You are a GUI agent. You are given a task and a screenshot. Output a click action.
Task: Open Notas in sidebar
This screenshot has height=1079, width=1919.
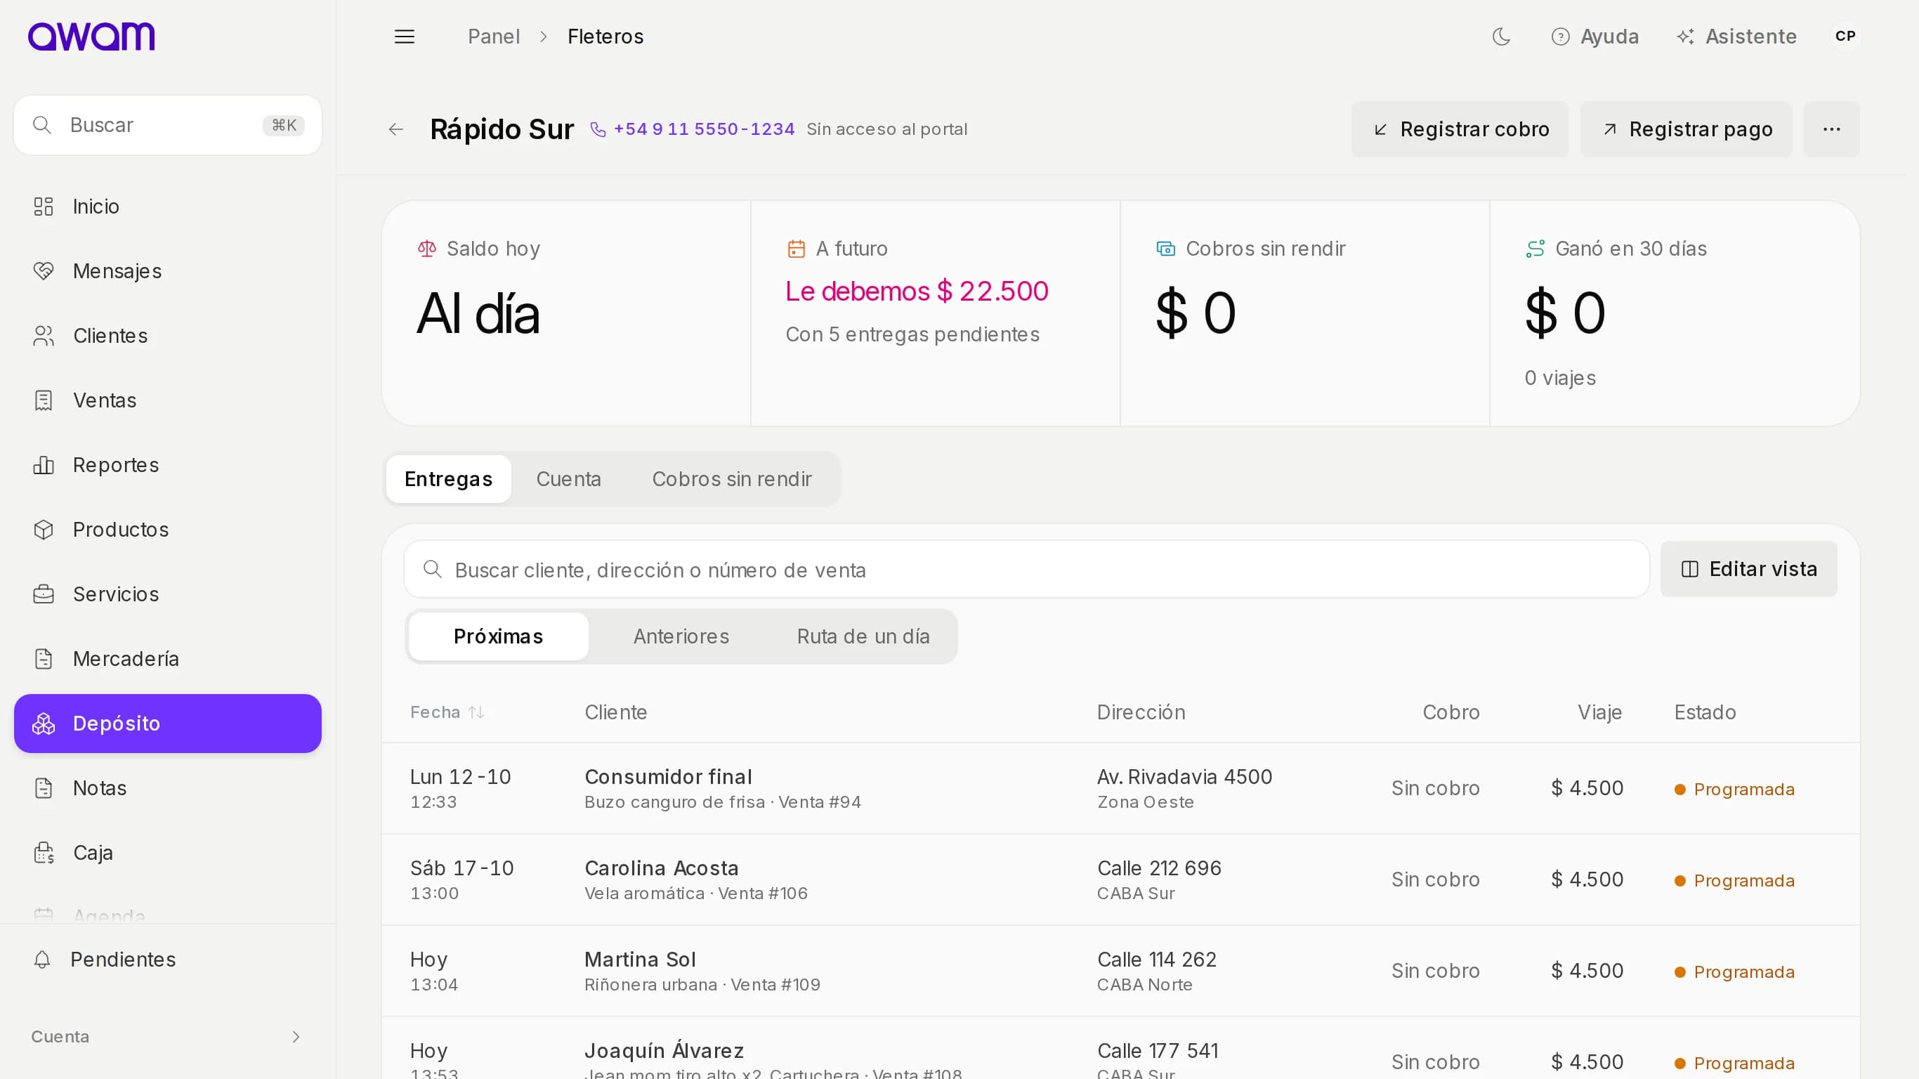[168, 788]
